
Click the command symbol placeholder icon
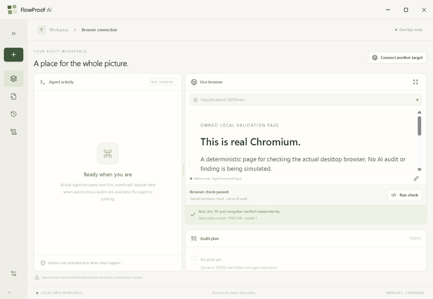click(107, 154)
